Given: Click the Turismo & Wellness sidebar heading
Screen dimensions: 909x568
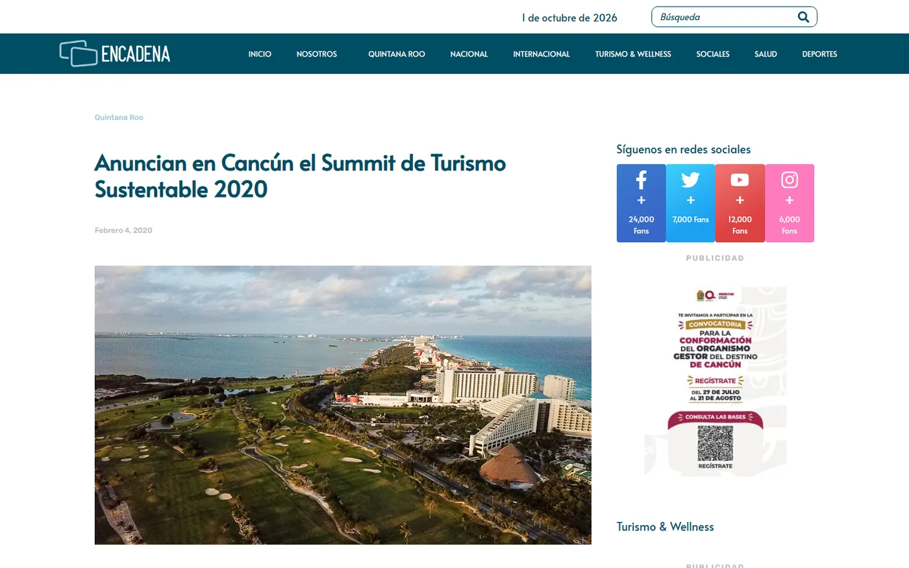Looking at the screenshot, I should (x=665, y=526).
